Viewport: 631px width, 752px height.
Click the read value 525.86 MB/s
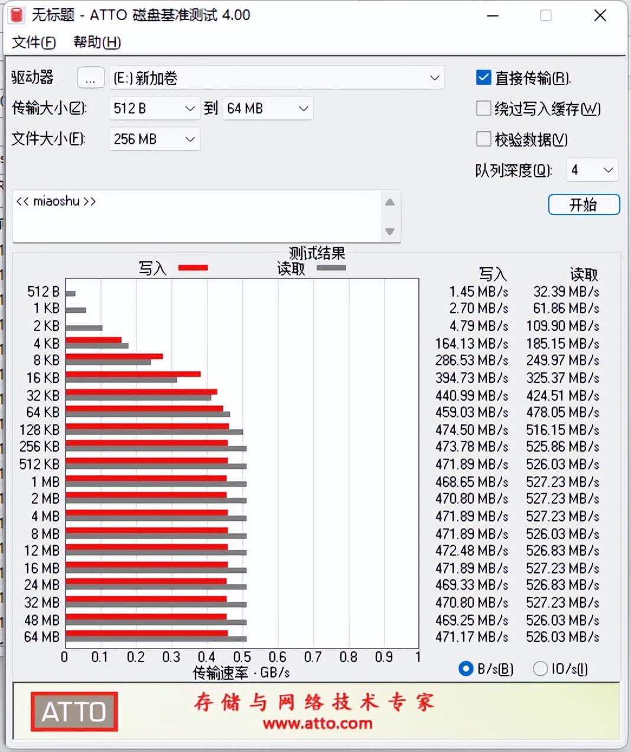pos(562,446)
